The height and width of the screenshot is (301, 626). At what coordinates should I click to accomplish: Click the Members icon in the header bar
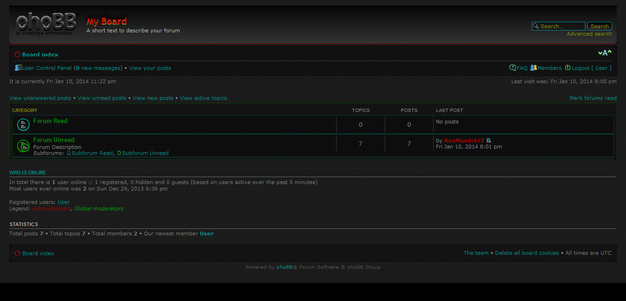[534, 68]
